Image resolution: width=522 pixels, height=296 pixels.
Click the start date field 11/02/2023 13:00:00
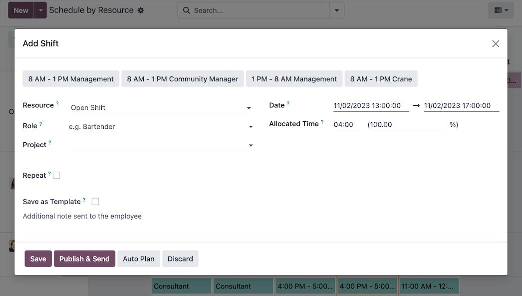370,106
